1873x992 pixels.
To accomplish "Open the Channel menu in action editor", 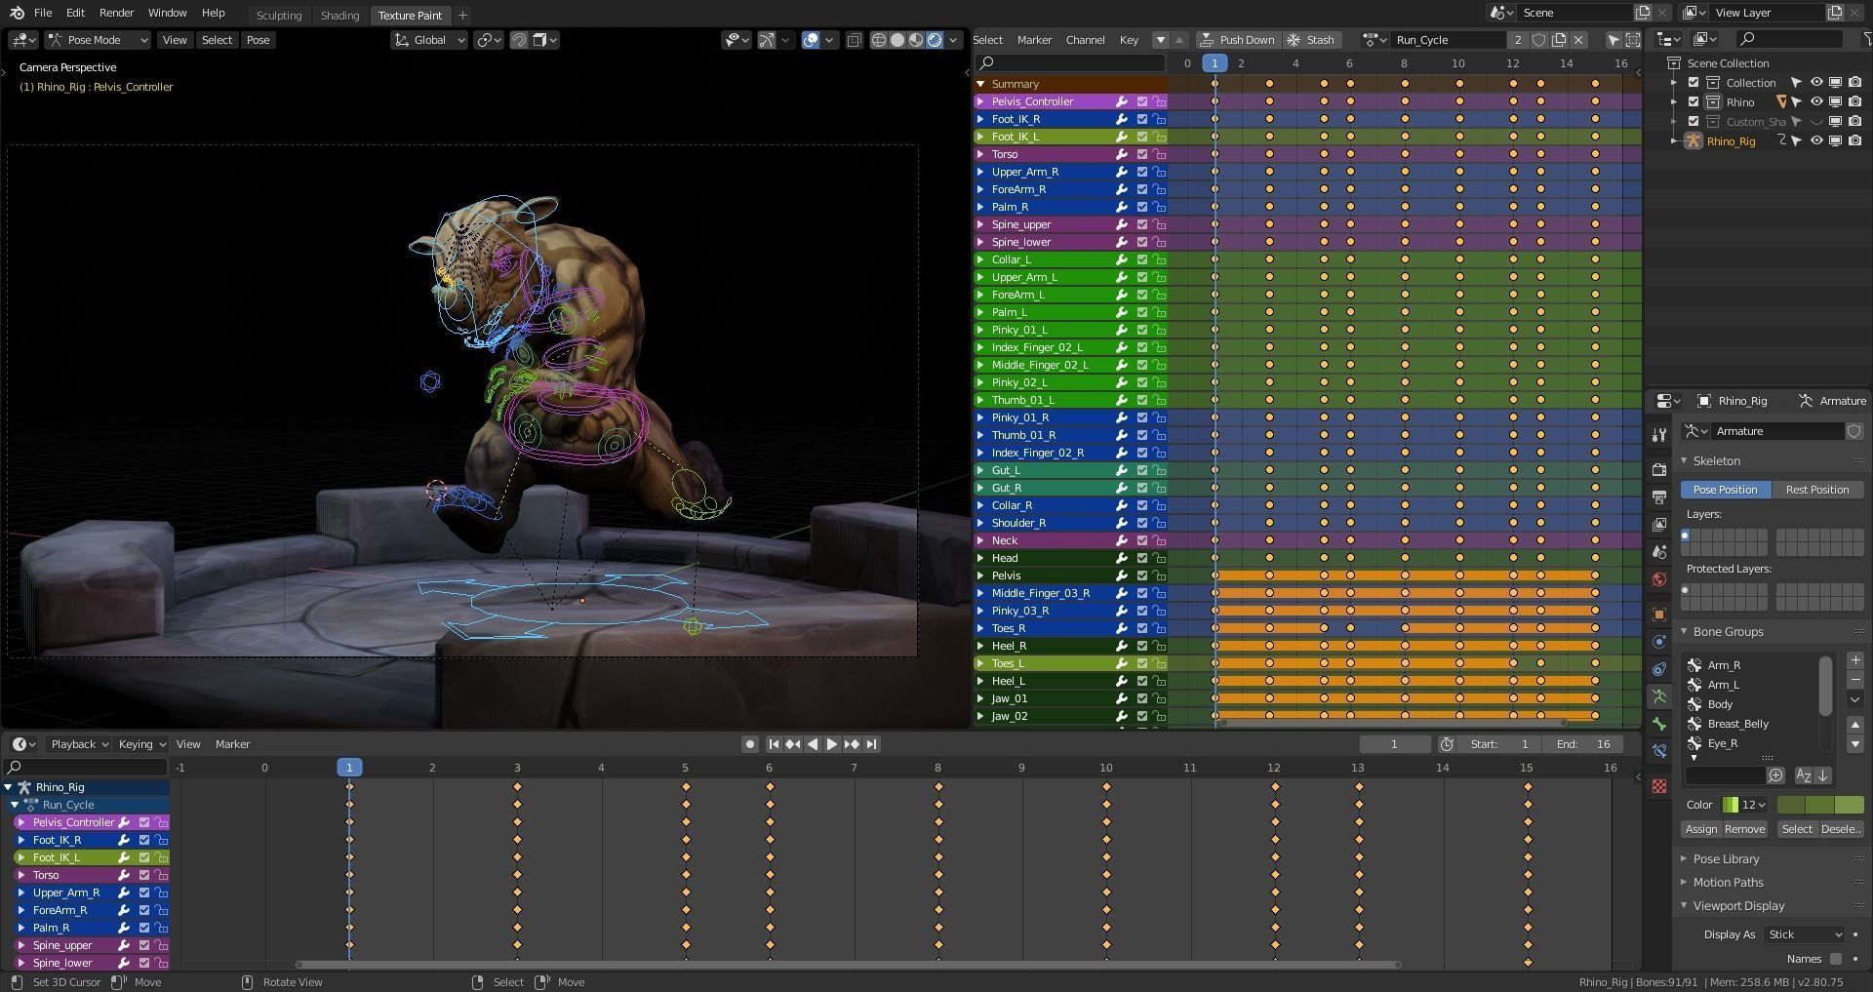I will tap(1085, 40).
